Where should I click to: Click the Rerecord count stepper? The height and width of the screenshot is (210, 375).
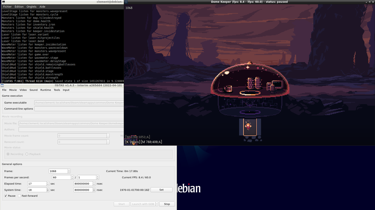[x=108, y=142]
